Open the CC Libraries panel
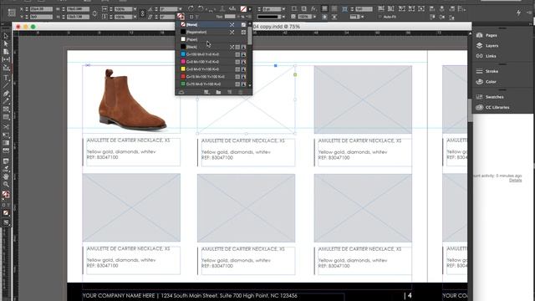 pos(492,107)
